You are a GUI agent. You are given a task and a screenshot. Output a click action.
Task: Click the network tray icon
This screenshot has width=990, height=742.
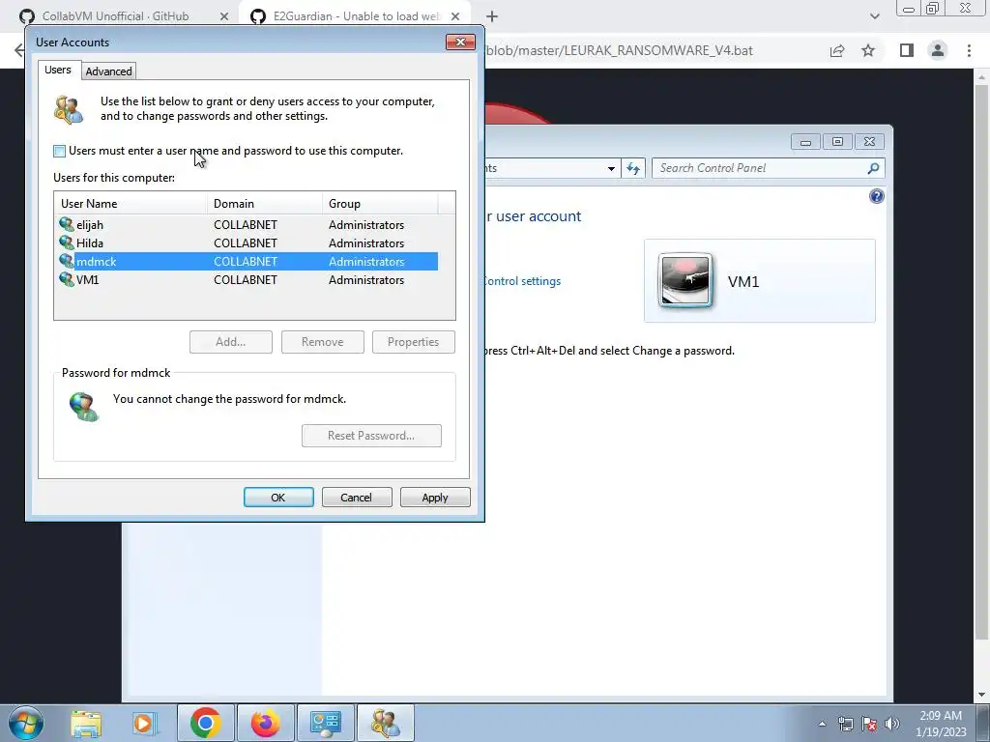845,724
